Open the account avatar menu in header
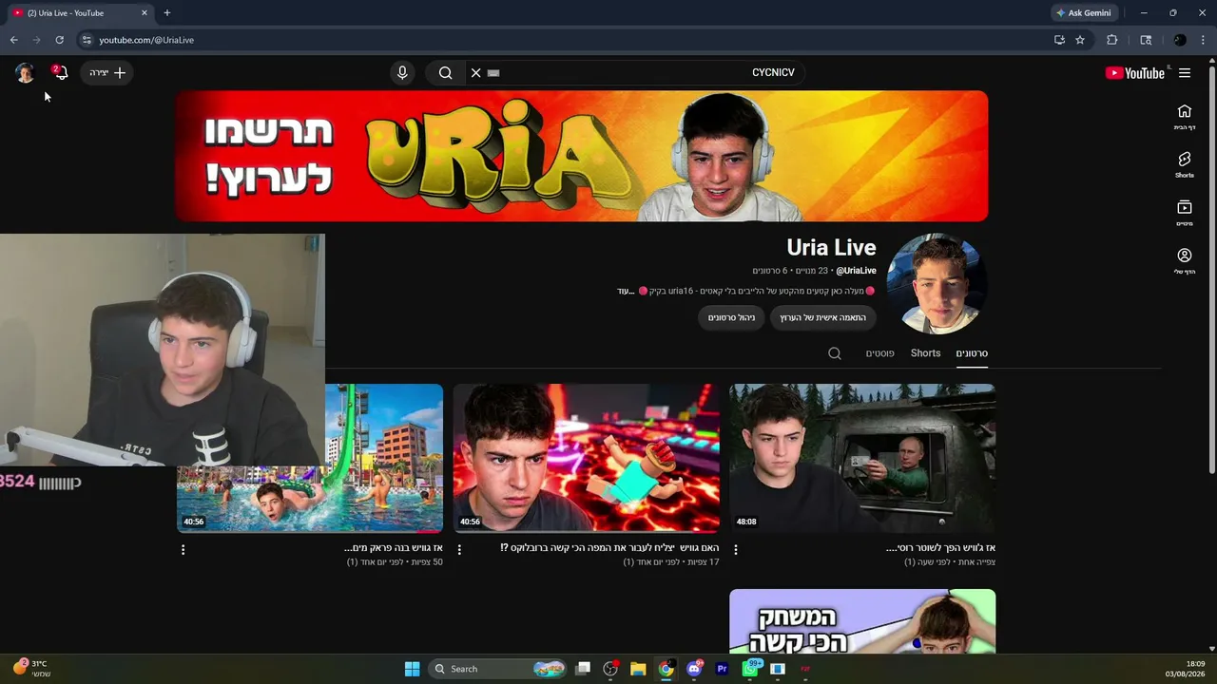Screen dimensions: 1217x684 click(x=25, y=73)
